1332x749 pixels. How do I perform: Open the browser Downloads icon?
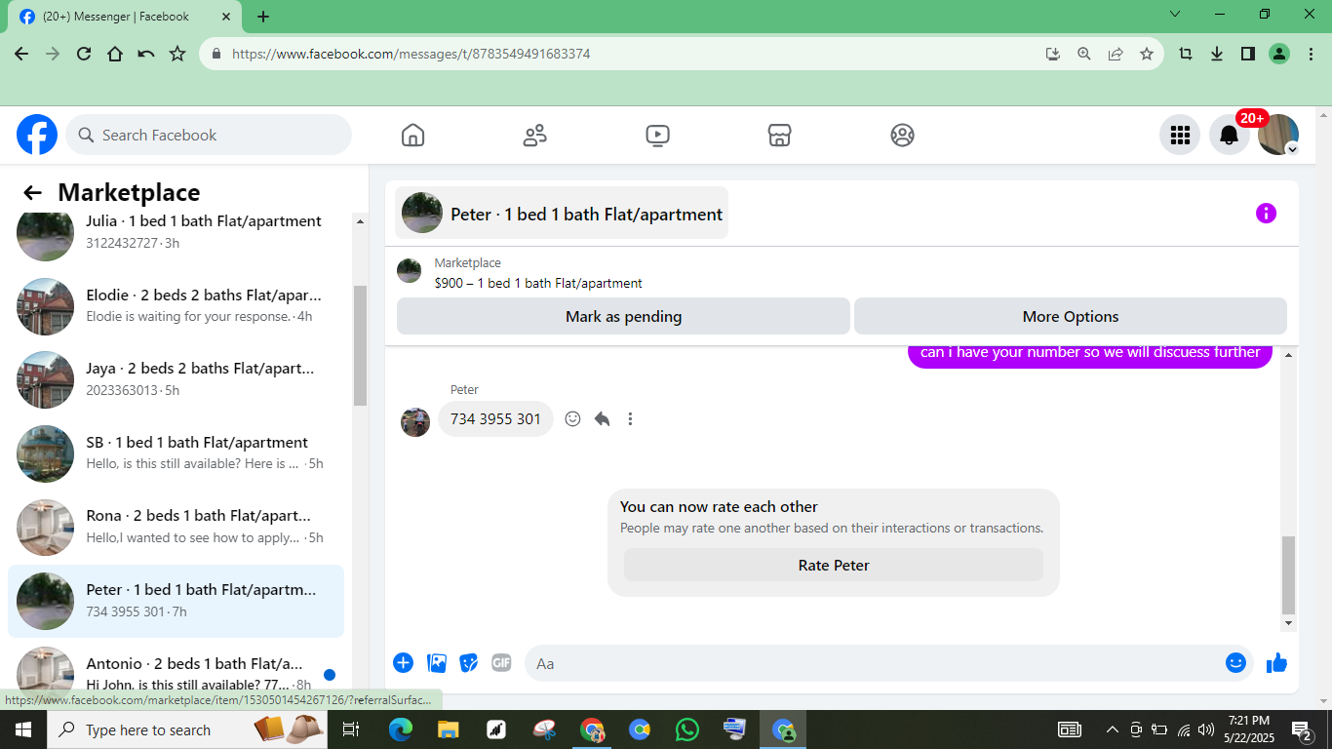(1217, 55)
